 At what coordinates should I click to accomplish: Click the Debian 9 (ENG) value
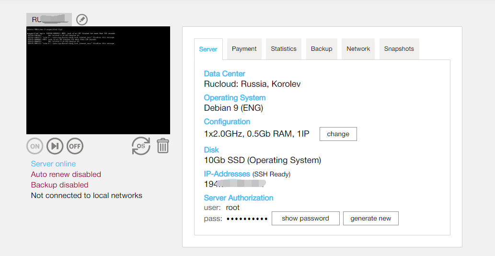(x=234, y=108)
